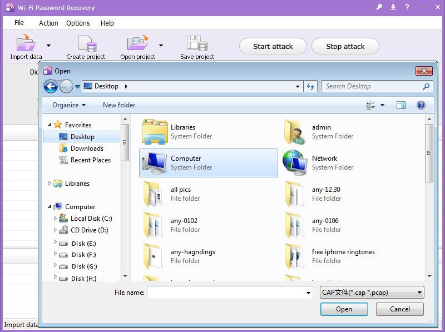Select Desktop under Favorites
The image size is (445, 332).
[x=82, y=136]
